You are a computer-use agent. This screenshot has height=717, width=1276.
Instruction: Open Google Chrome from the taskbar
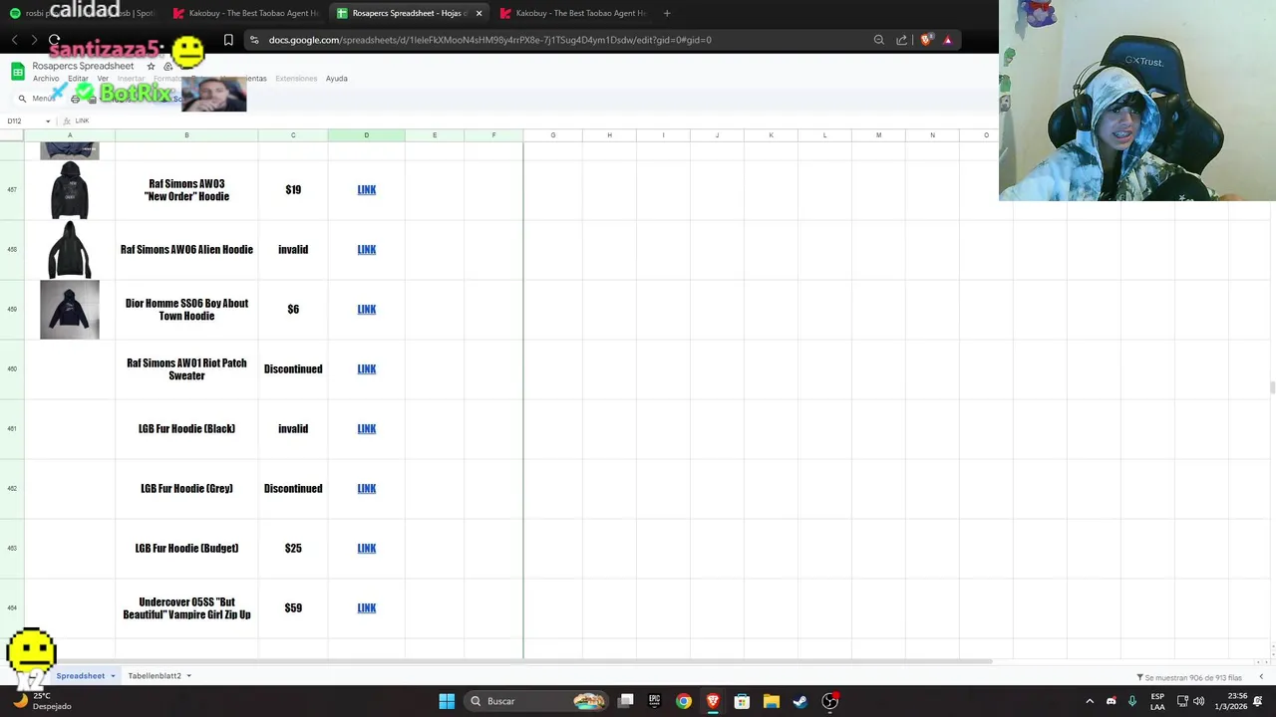683,701
